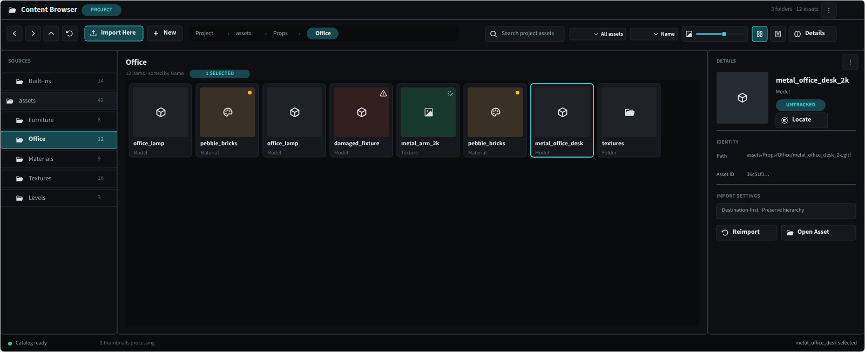Click the preview thumbnail in Details panel
This screenshot has height=352, width=865.
point(742,98)
